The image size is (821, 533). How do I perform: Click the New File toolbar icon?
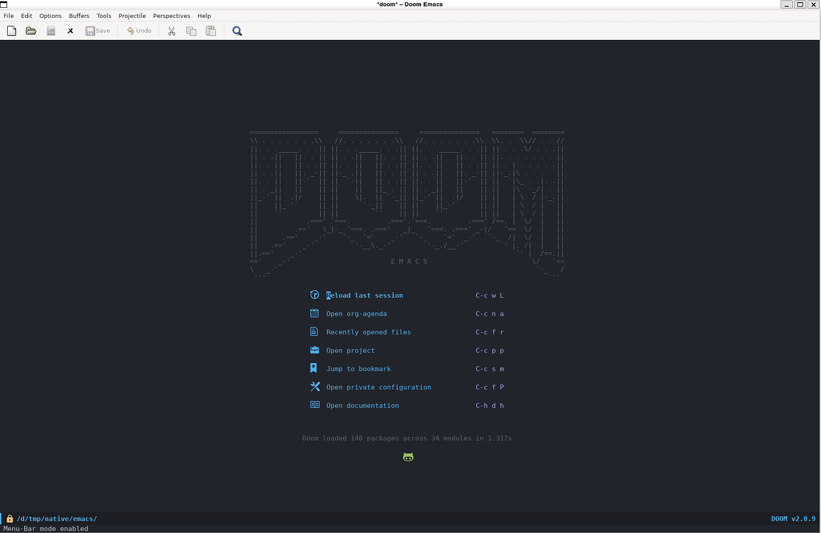coord(11,31)
